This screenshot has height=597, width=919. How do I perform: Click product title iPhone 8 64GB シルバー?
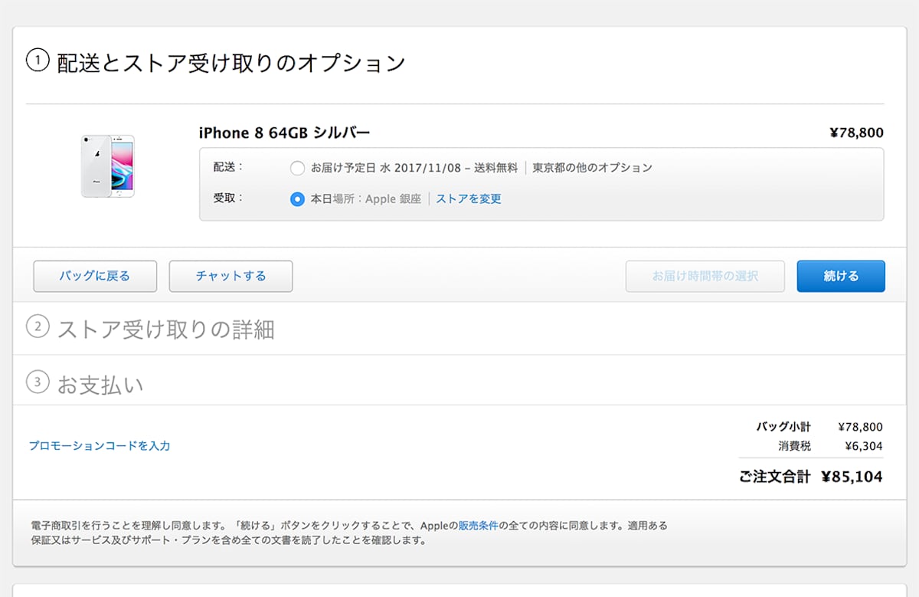click(284, 133)
